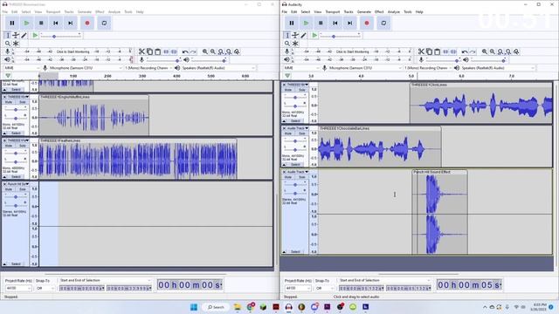Solo the FeatherLines track in the left window
Image resolution: width=559 pixels, height=314 pixels.
[x=22, y=146]
